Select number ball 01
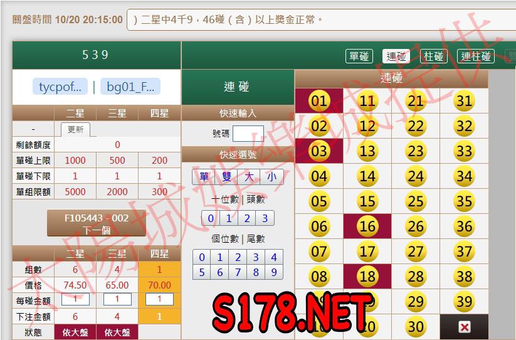 pyautogui.click(x=319, y=101)
